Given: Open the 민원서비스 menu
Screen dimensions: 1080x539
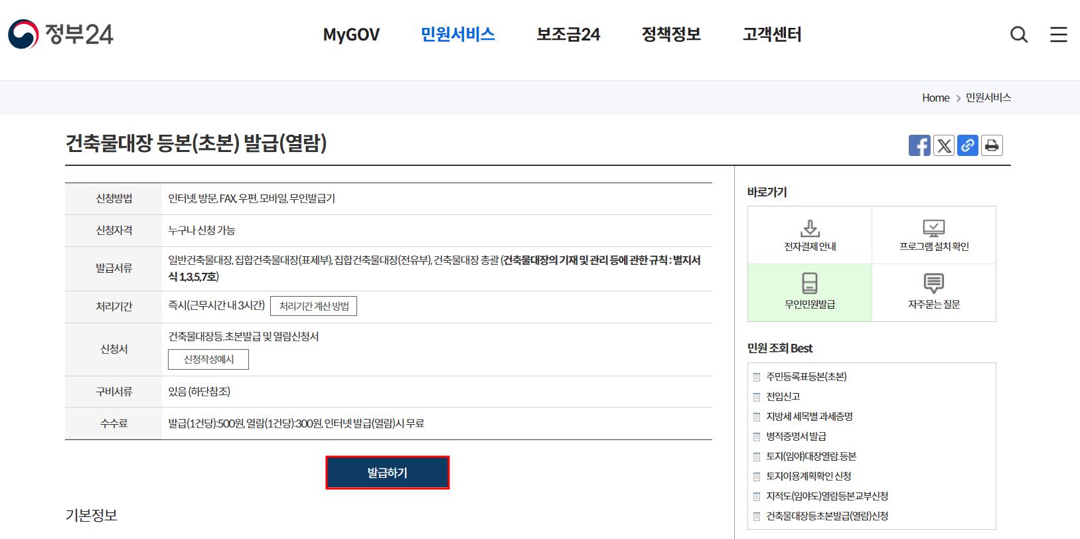Looking at the screenshot, I should (x=458, y=35).
